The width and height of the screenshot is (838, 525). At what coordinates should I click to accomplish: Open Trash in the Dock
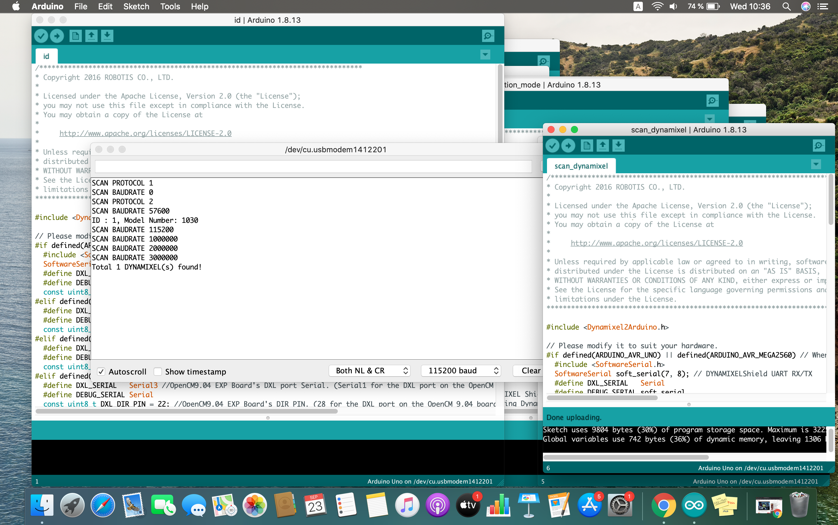click(x=799, y=505)
